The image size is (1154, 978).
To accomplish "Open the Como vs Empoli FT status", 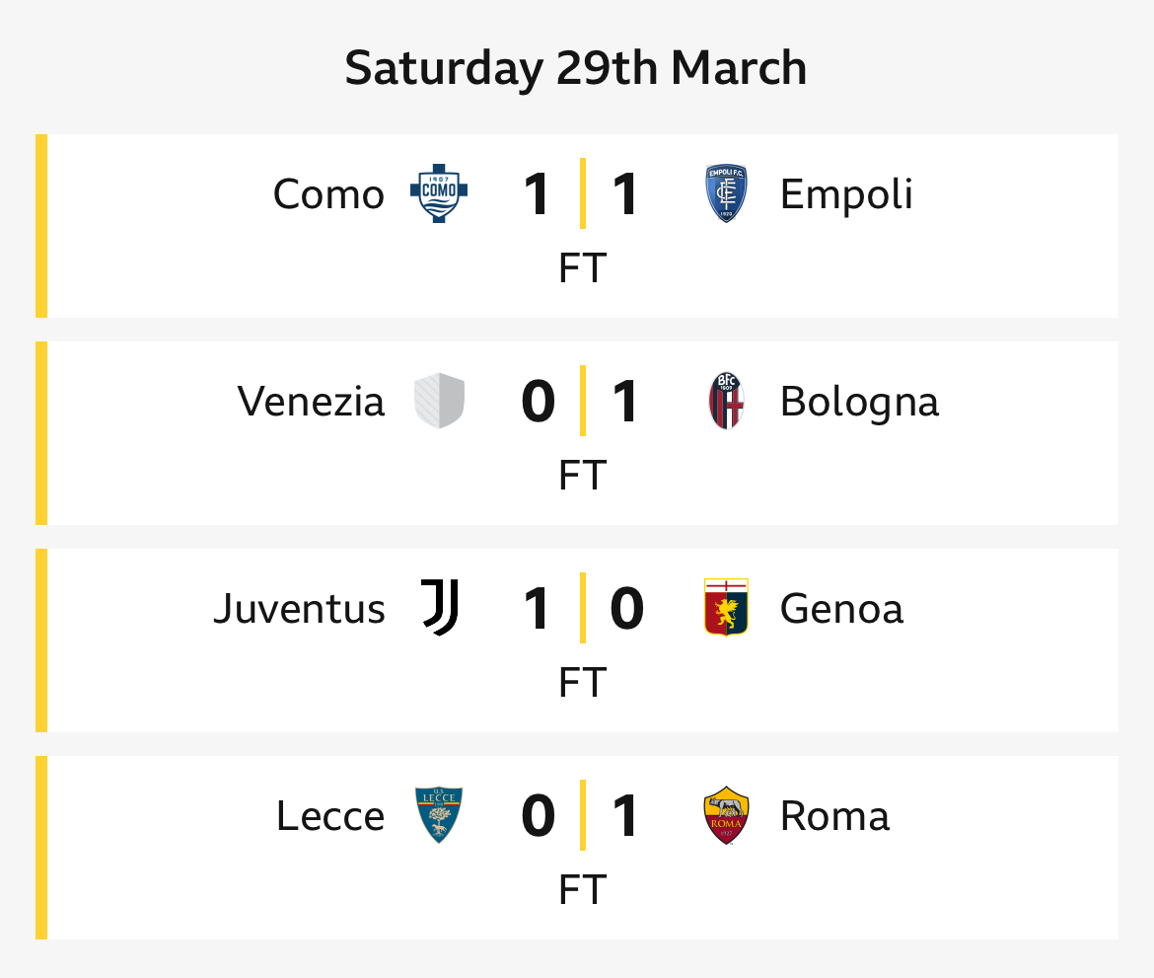I will [x=583, y=267].
